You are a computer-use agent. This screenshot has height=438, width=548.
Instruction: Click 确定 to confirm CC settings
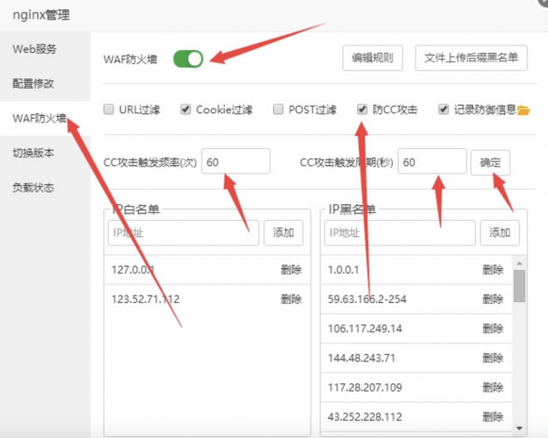(490, 162)
